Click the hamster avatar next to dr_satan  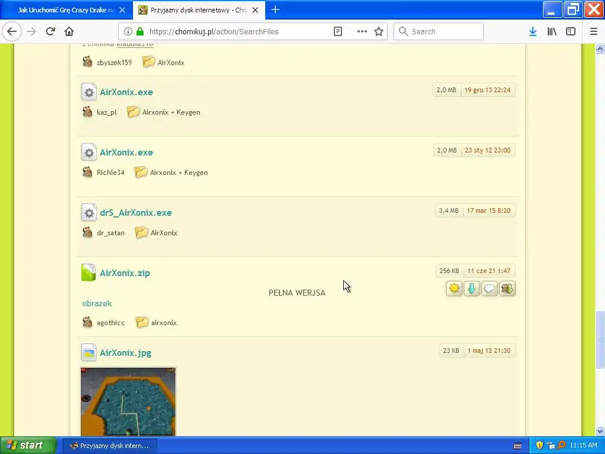tap(87, 232)
